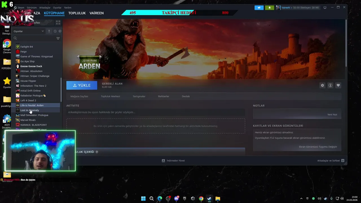
Task: Open Steam announcements megaphone button
Action: [x=259, y=8]
